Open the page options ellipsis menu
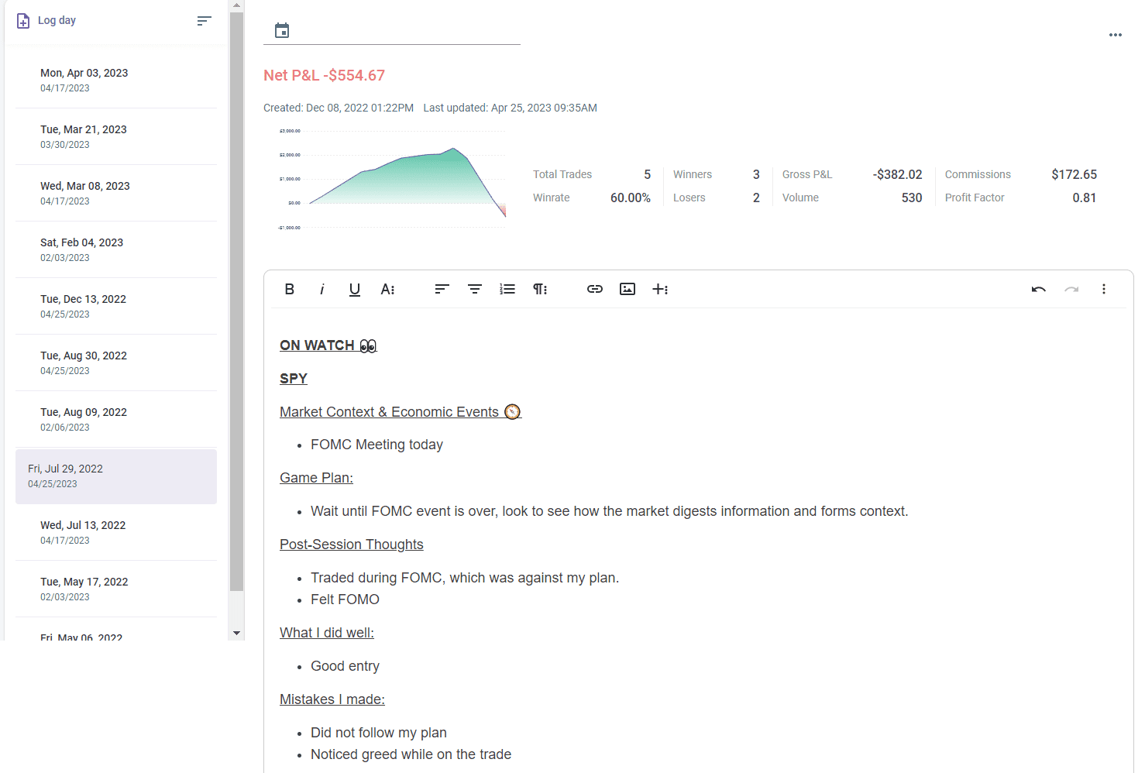This screenshot has height=773, width=1145. [1116, 35]
